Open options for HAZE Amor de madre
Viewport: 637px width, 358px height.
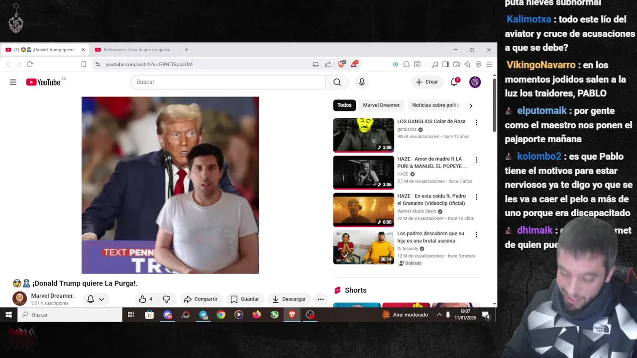click(476, 160)
